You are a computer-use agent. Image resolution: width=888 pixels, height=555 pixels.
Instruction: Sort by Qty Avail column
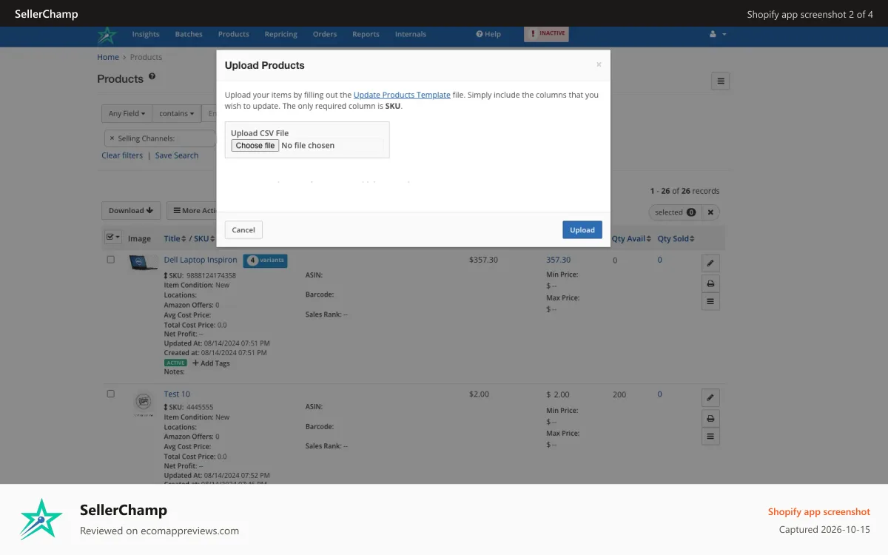(631, 239)
